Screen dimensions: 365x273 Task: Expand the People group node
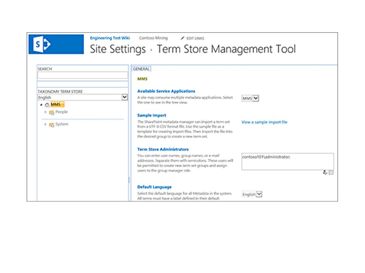coord(45,112)
